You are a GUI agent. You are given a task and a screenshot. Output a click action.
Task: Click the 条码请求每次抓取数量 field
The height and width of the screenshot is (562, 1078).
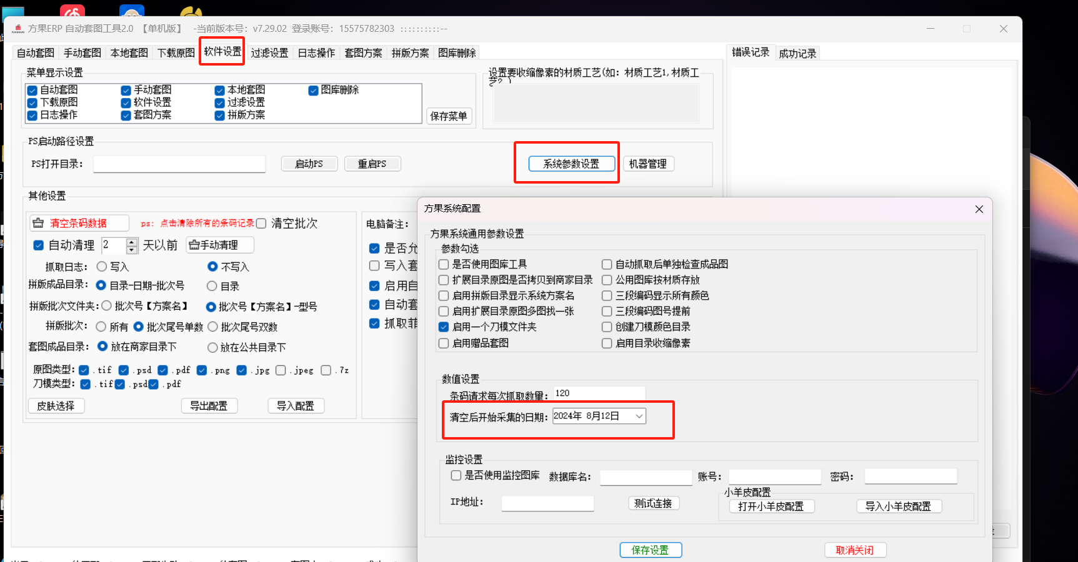point(599,393)
